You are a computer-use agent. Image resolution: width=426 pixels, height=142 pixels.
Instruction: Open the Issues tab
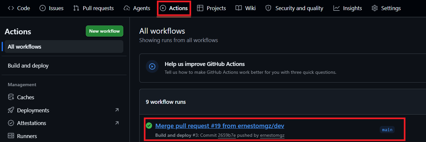tap(52, 8)
